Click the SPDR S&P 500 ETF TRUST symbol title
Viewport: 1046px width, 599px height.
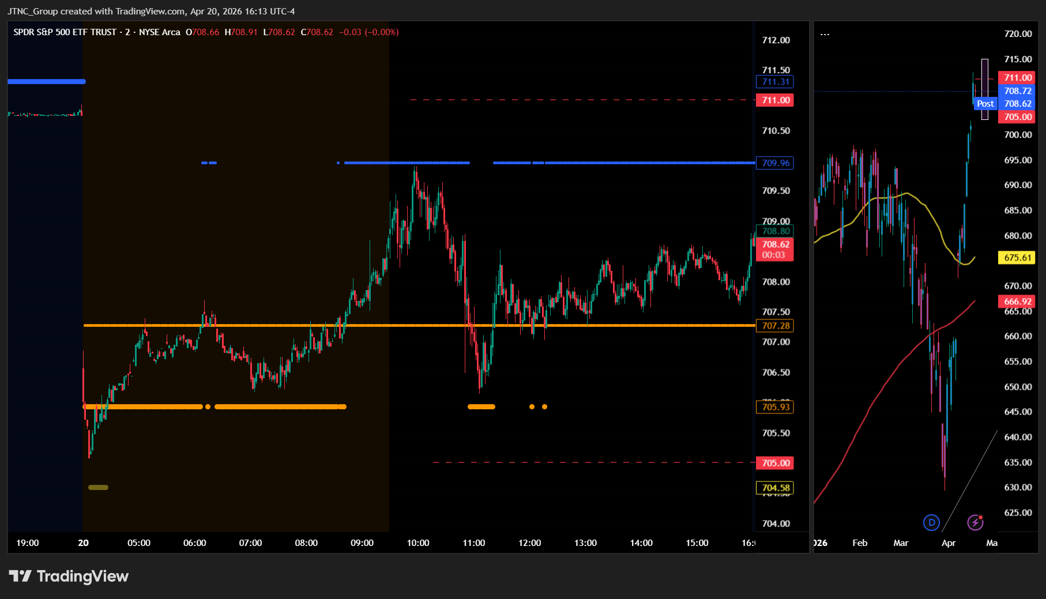point(65,32)
